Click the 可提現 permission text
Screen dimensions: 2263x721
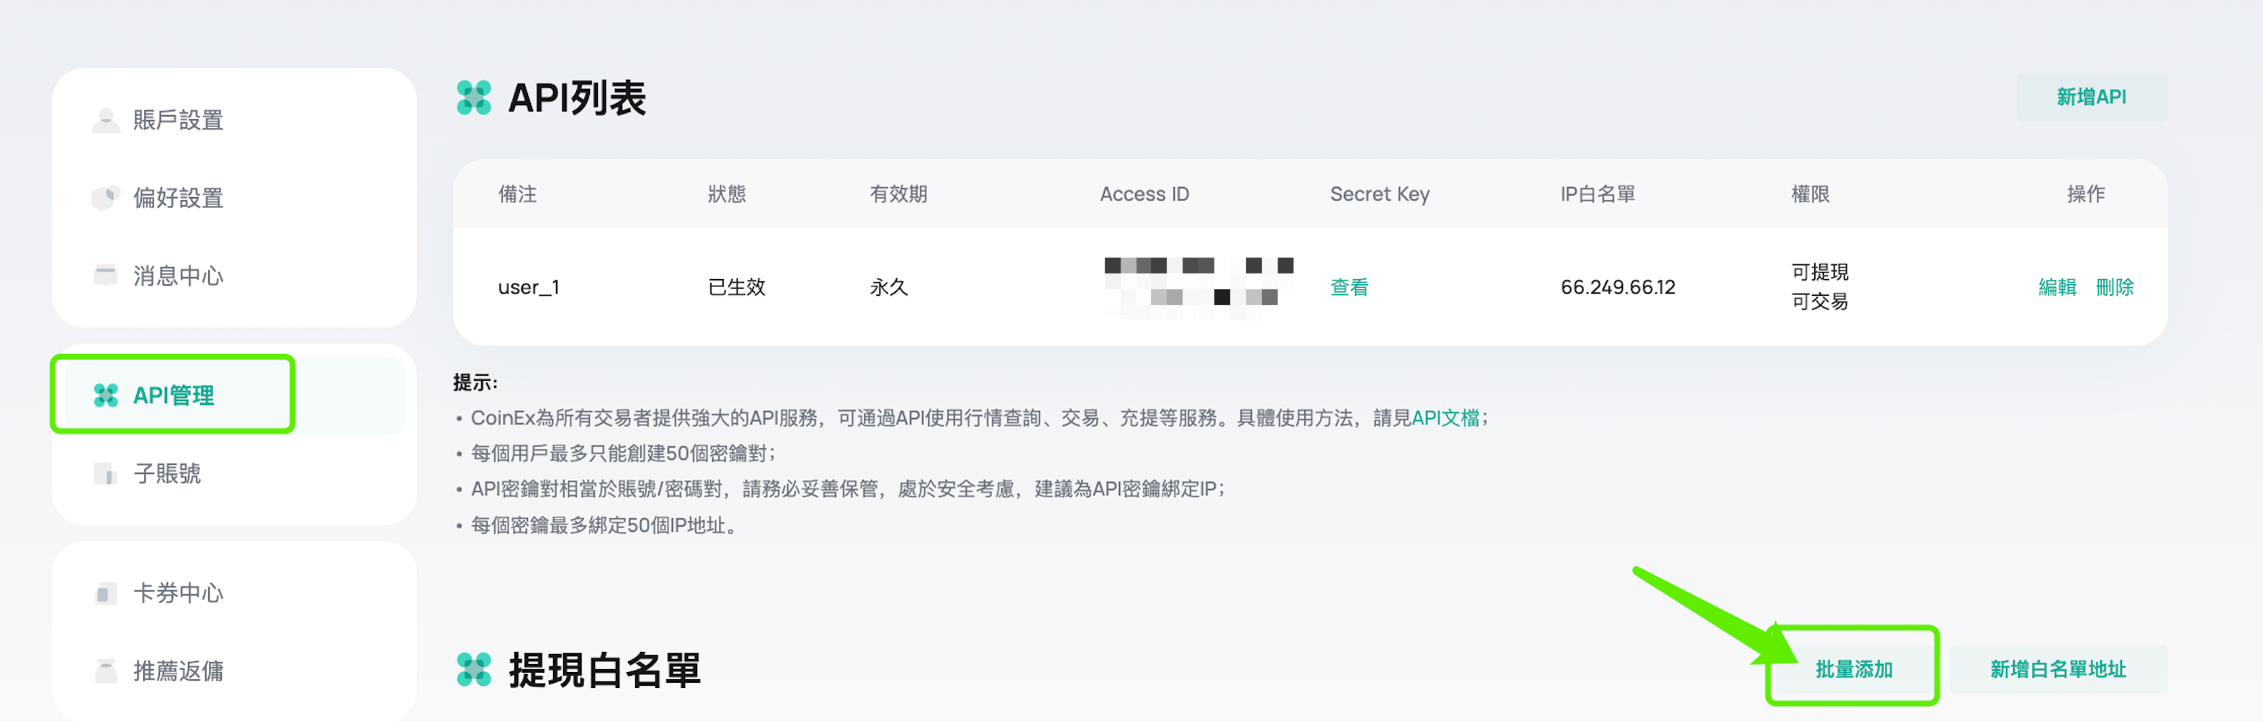pyautogui.click(x=1819, y=272)
